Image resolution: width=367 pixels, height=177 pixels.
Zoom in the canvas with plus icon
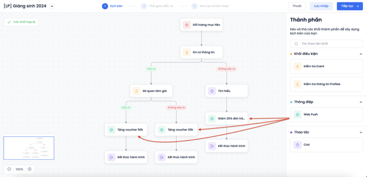(x=29, y=169)
